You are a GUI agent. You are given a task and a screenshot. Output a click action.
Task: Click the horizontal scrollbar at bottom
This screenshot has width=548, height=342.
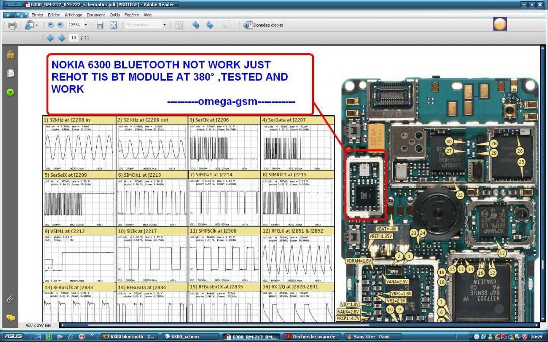(300, 325)
